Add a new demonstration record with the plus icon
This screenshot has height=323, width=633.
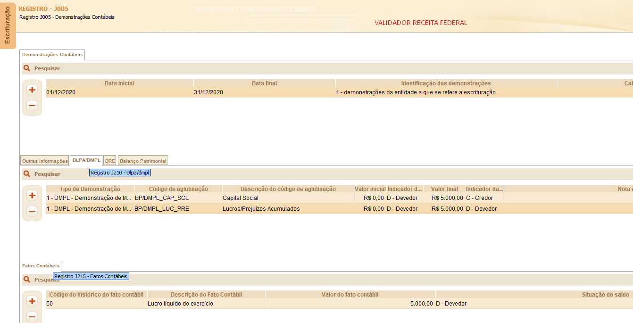(x=32, y=89)
